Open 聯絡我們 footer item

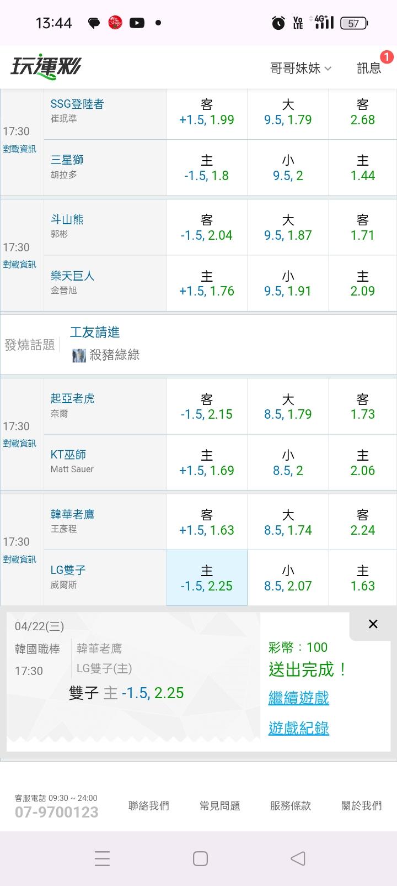tap(148, 806)
